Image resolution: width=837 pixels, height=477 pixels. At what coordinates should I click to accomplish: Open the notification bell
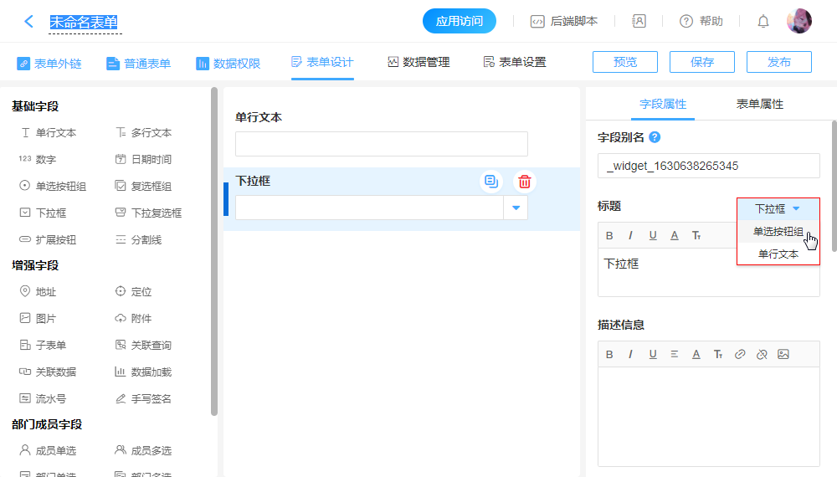pos(763,22)
